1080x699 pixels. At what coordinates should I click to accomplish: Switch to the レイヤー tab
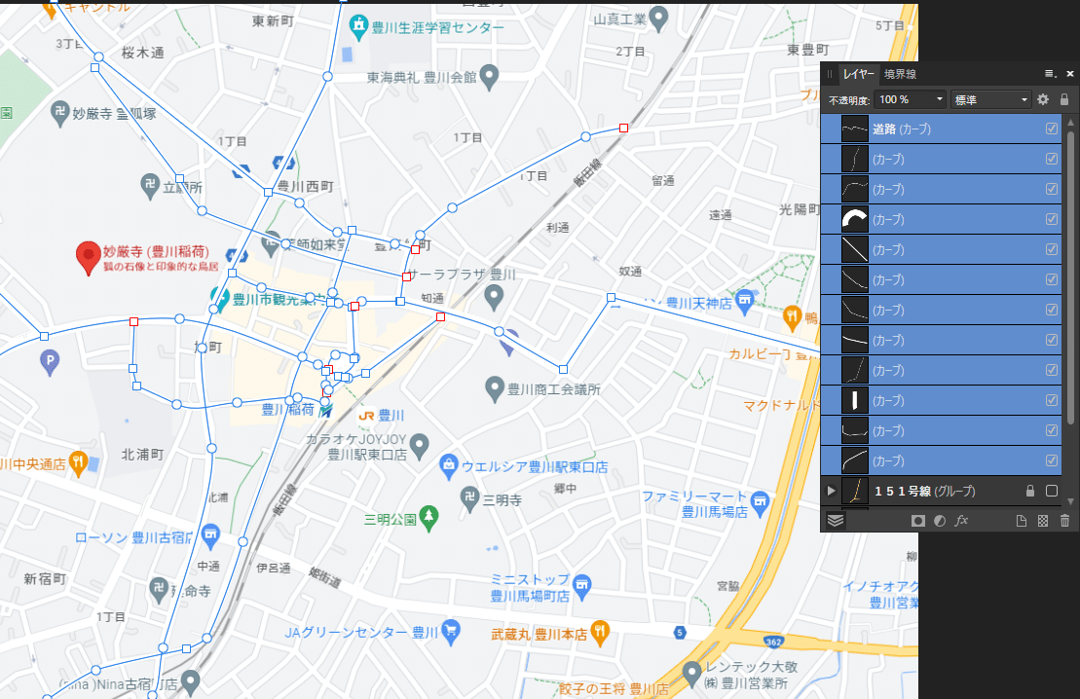click(859, 74)
